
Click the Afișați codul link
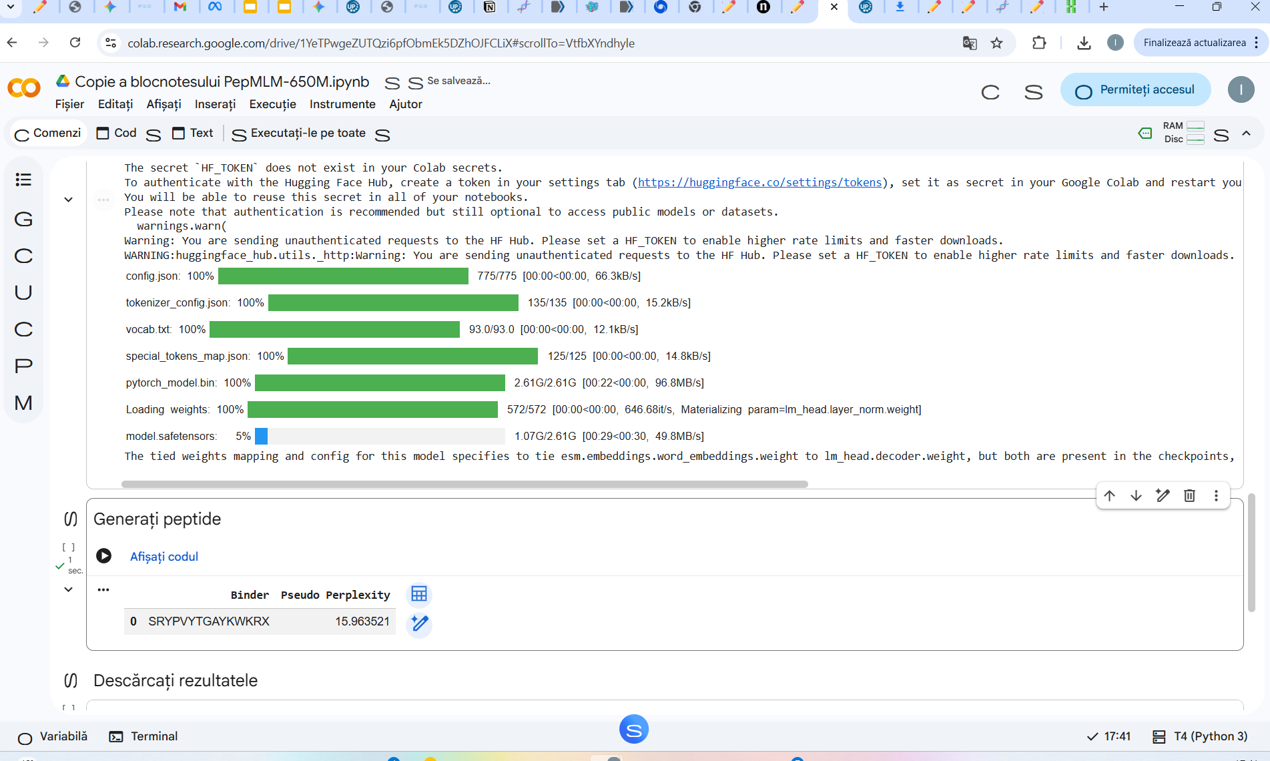click(x=164, y=557)
